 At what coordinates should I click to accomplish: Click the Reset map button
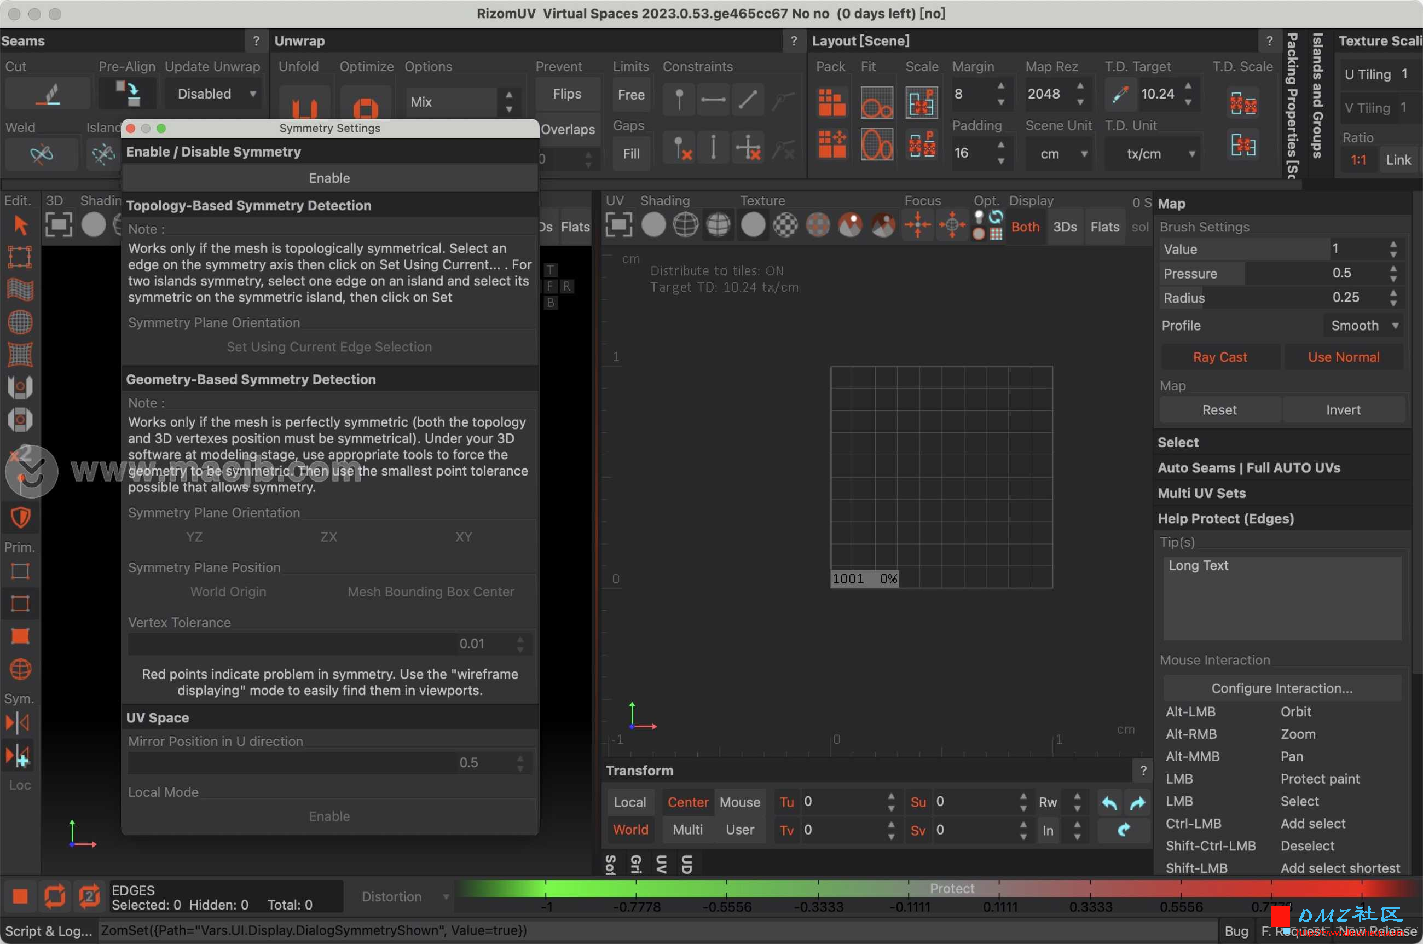click(x=1219, y=410)
